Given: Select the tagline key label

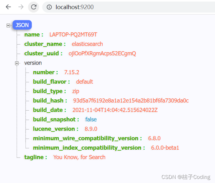Looking at the screenshot, I should (36, 157).
